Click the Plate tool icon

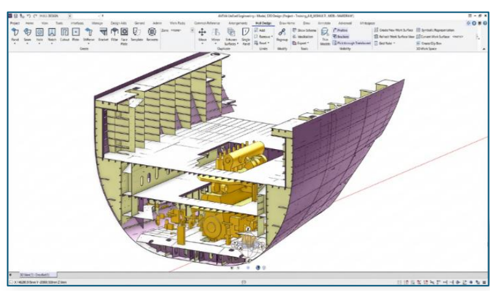click(x=75, y=32)
